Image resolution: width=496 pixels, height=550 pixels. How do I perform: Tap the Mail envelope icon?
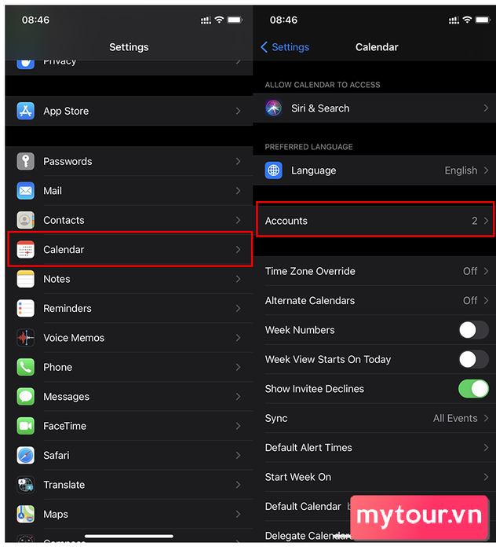[26, 191]
